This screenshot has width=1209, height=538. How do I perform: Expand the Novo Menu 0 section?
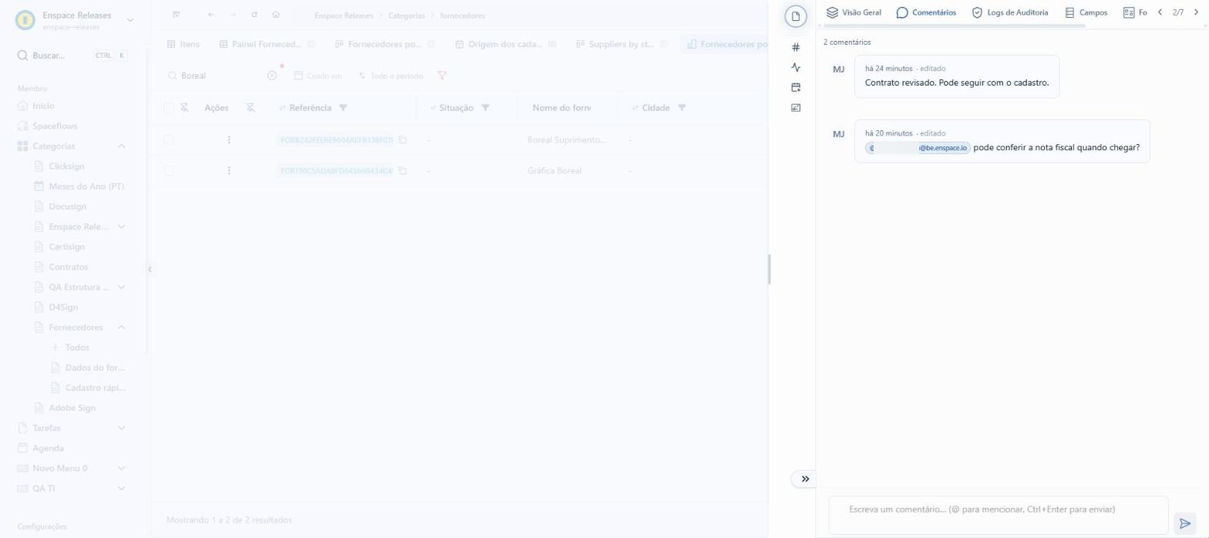click(121, 468)
